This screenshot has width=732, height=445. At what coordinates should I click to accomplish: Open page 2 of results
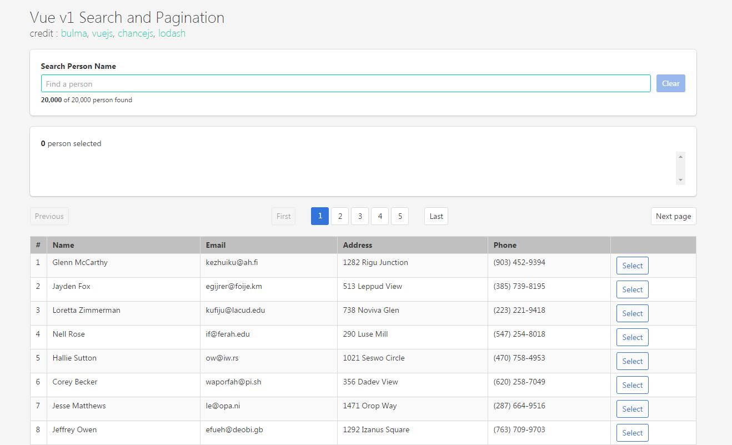tap(339, 216)
